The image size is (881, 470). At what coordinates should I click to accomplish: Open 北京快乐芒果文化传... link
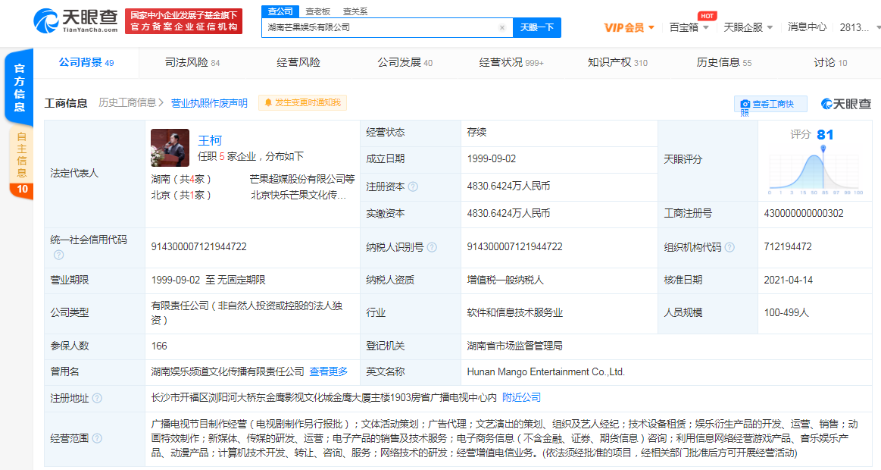(298, 195)
